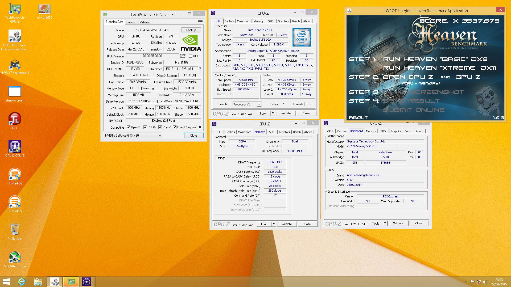
Task: Click SUBMIT ONLINE in Heaven app
Action: 414,110
